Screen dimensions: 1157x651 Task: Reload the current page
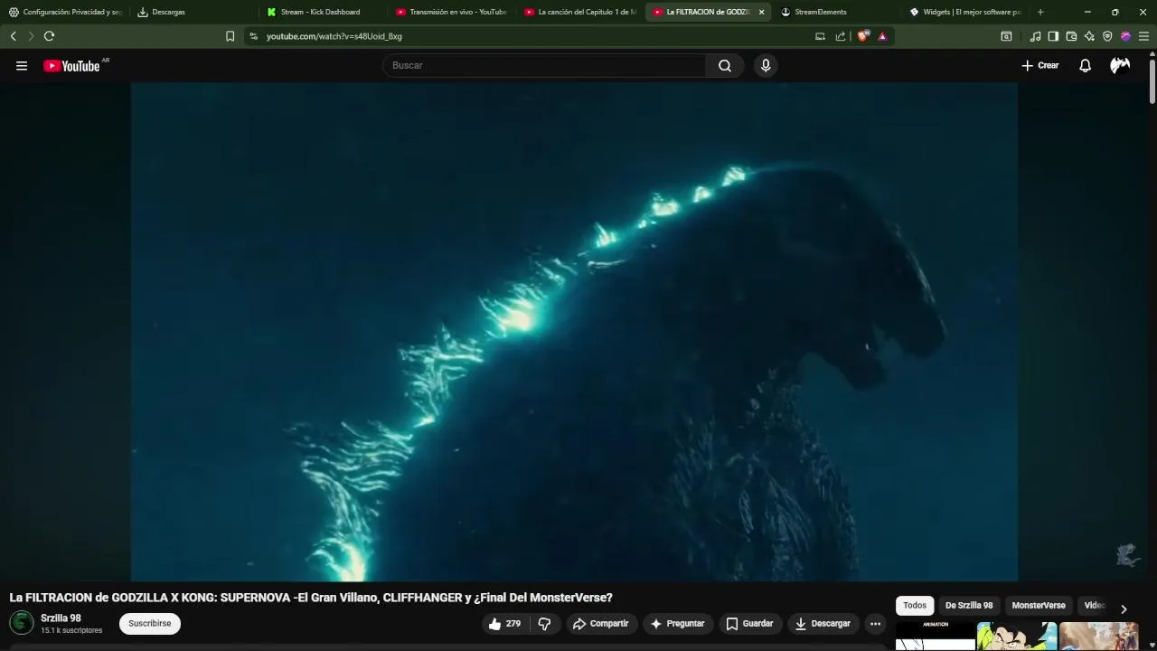49,36
